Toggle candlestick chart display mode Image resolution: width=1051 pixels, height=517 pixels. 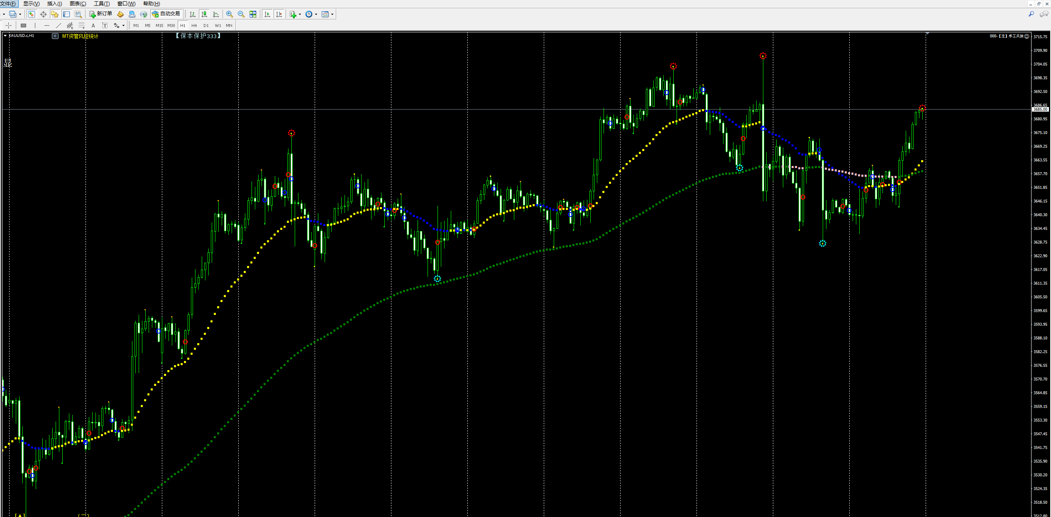pyautogui.click(x=204, y=14)
